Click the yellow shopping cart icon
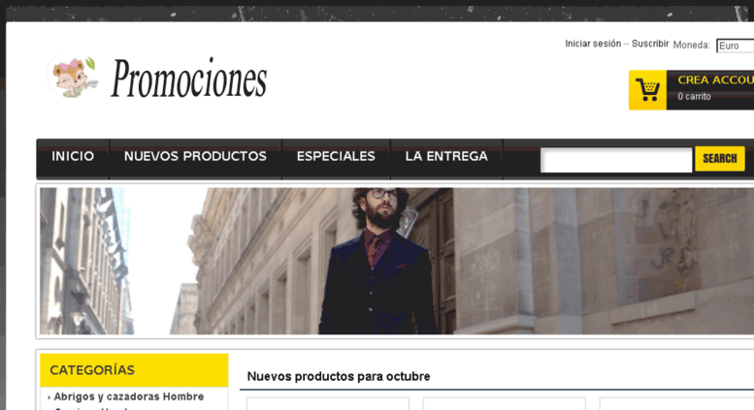 (x=647, y=90)
